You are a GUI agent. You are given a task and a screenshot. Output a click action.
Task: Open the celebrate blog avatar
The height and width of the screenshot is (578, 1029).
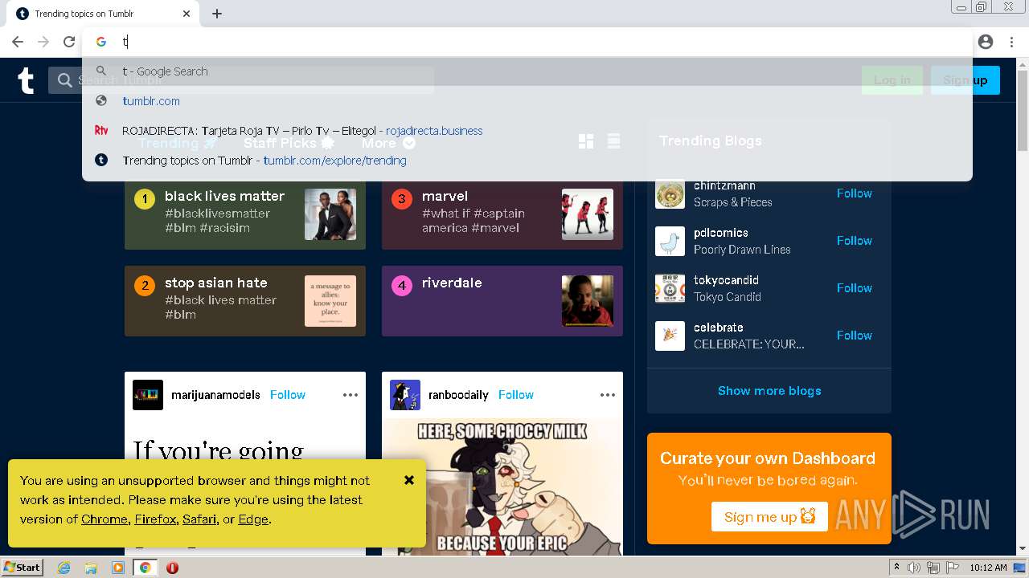(x=670, y=336)
